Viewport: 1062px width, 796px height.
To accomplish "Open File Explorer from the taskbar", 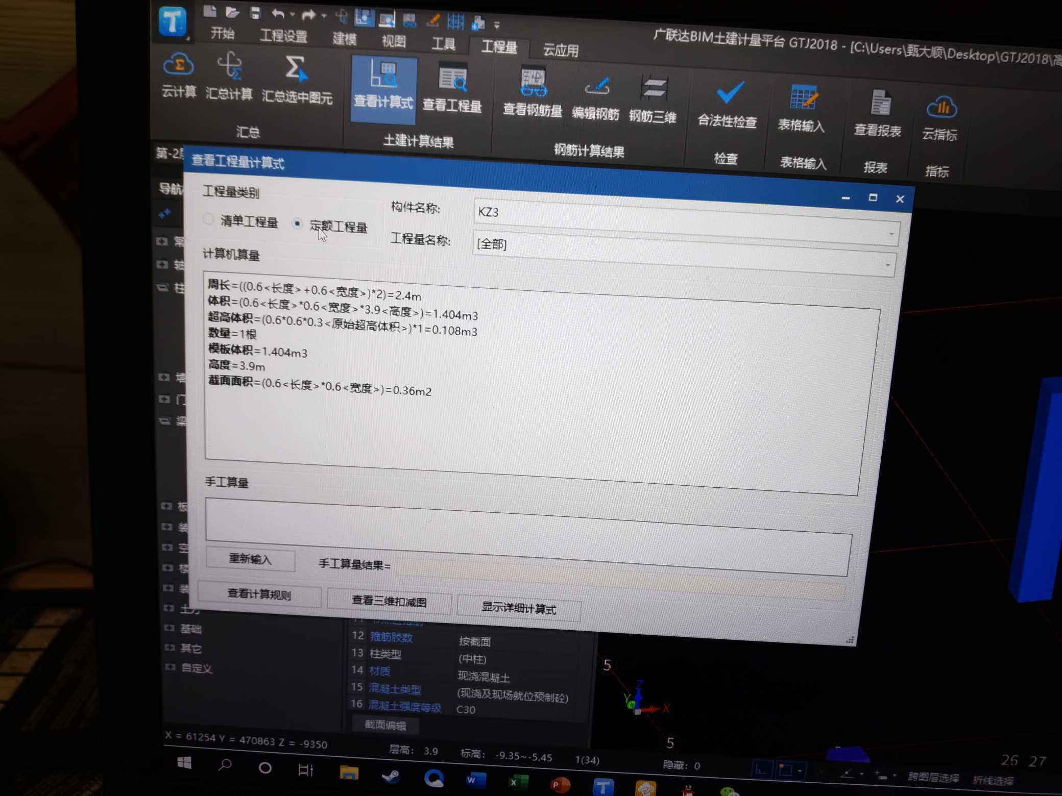I will [x=349, y=773].
